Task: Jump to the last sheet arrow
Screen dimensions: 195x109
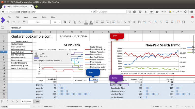Action: click(17, 101)
